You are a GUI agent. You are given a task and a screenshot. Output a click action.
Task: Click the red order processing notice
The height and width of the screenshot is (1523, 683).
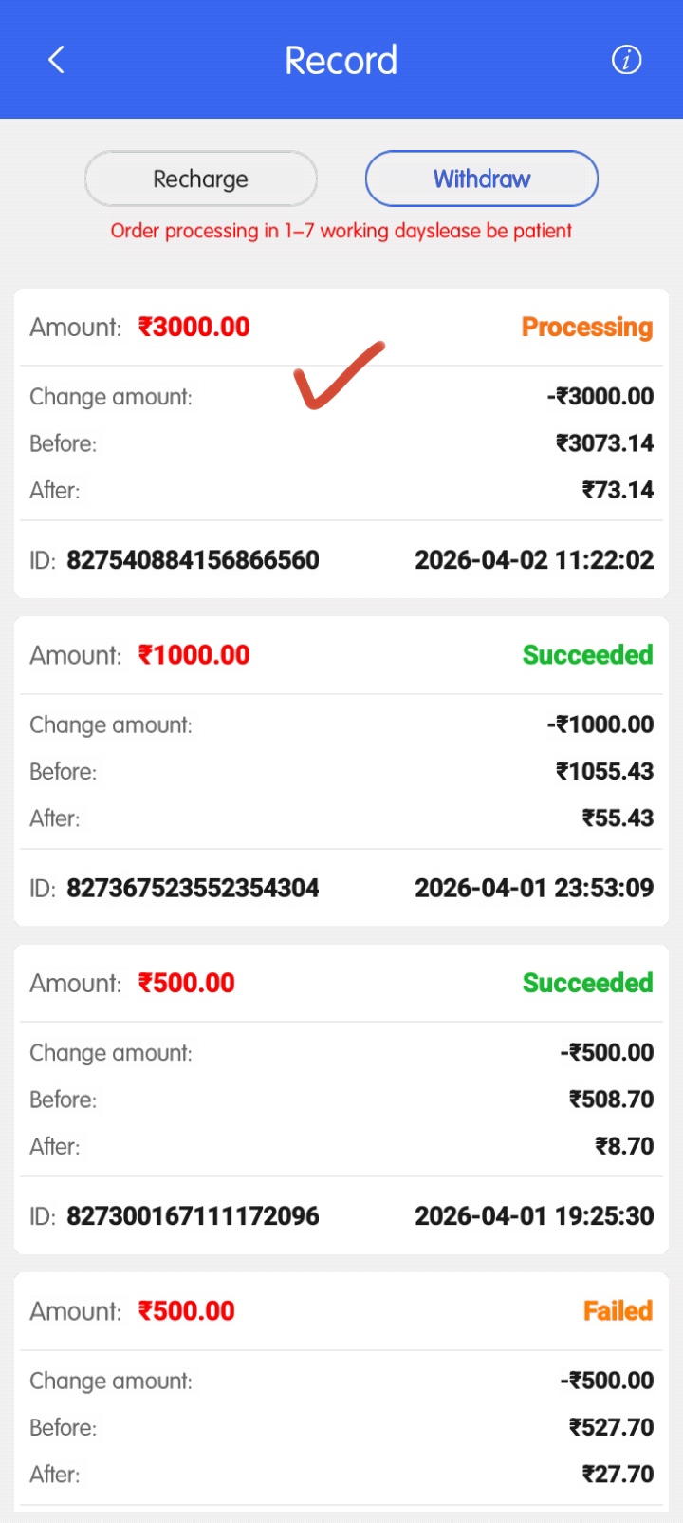point(341,231)
